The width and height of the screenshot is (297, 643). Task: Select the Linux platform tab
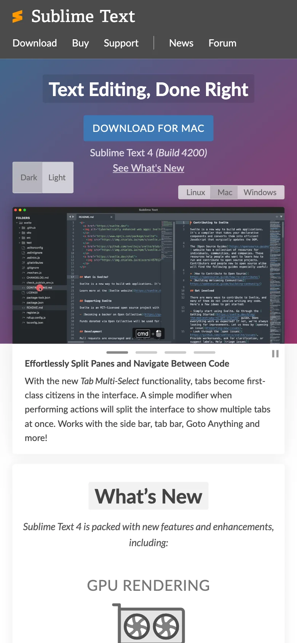click(x=195, y=192)
